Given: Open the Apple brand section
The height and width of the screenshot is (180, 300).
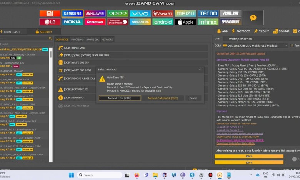Looking at the screenshot, I should [x=185, y=22].
